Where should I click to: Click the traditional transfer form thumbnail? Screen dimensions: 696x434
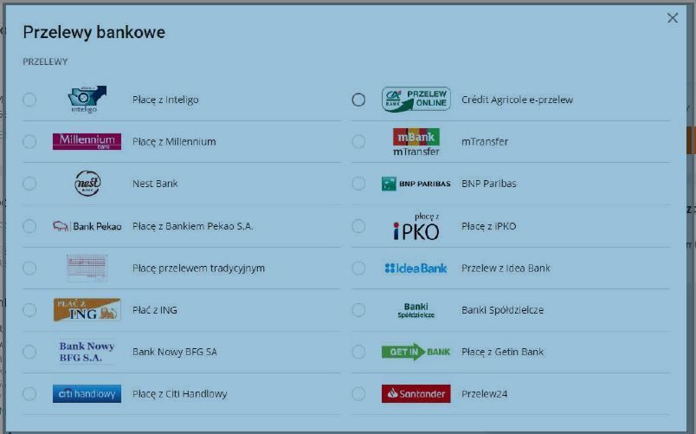point(87,269)
